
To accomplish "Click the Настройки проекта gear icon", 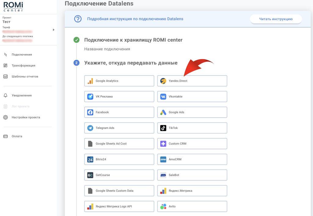I will tap(6, 117).
